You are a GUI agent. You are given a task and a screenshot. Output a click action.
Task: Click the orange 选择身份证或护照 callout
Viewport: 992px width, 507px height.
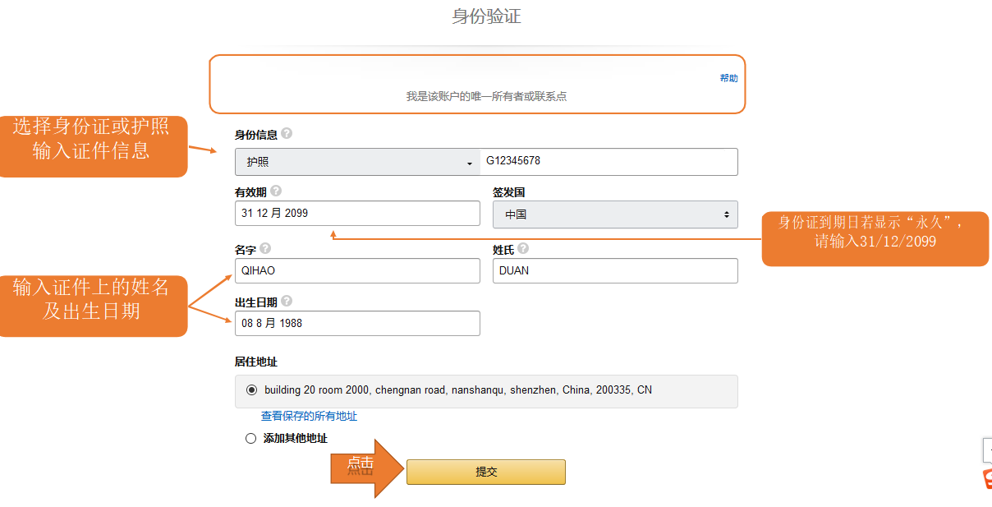91,145
